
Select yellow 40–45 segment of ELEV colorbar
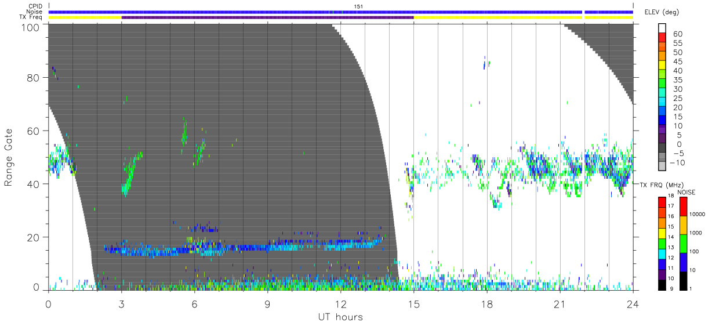(663, 66)
